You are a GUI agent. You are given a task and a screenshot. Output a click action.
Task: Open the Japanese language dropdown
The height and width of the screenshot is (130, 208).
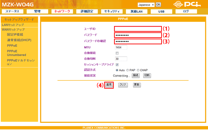click(146, 5)
